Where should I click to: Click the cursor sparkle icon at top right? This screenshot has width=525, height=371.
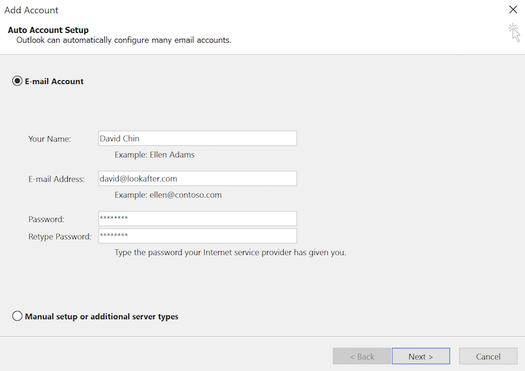514,32
